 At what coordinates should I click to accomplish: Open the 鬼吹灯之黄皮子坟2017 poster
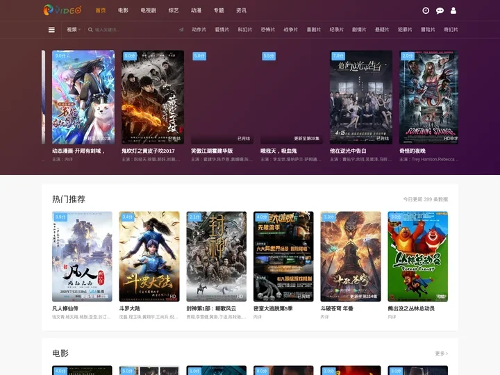point(153,97)
